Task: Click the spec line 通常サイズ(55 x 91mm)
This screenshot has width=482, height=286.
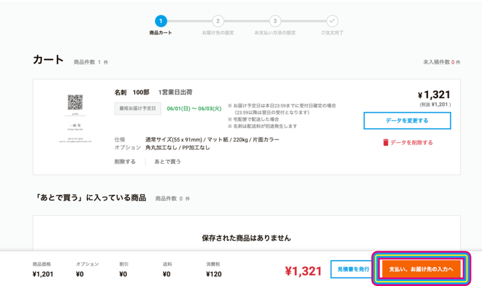Action: 174,139
